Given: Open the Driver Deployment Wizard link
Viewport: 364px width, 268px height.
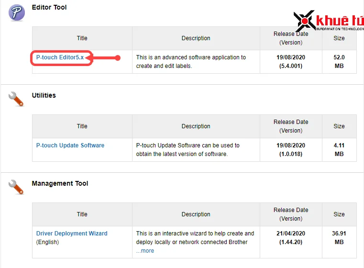Looking at the screenshot, I should click(72, 234).
